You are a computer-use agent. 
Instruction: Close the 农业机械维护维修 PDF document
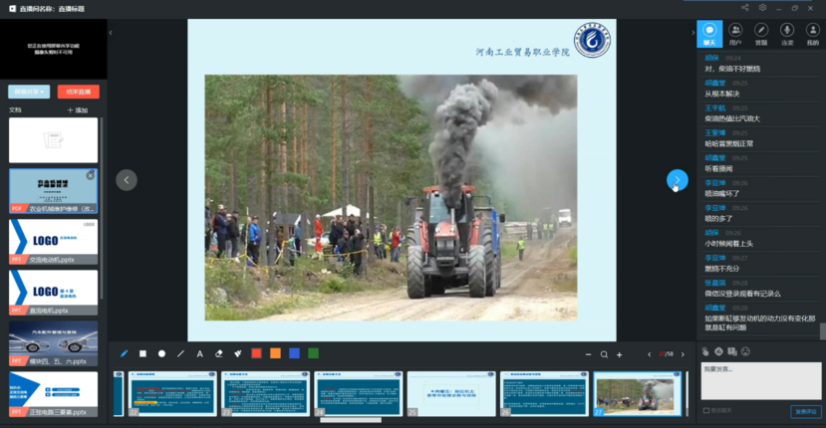pyautogui.click(x=91, y=175)
